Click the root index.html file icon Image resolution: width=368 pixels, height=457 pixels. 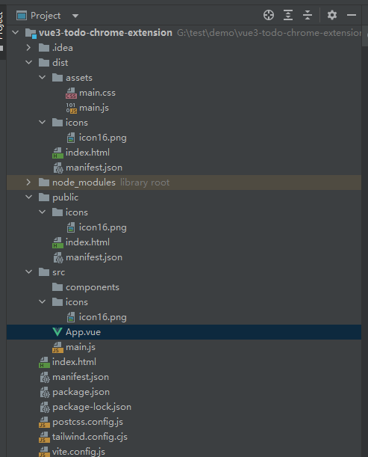point(44,362)
